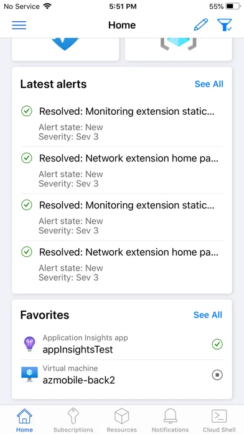See All latest alerts
The image size is (244, 434).
pyautogui.click(x=209, y=84)
